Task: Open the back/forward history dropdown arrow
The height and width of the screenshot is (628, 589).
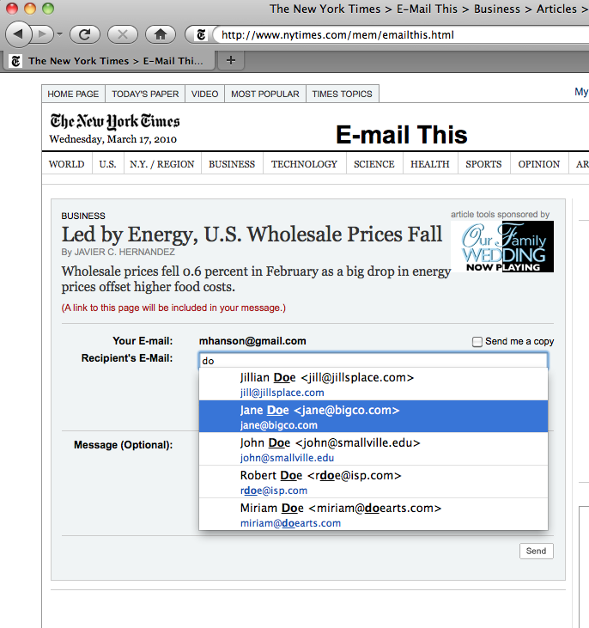Action: tap(59, 35)
